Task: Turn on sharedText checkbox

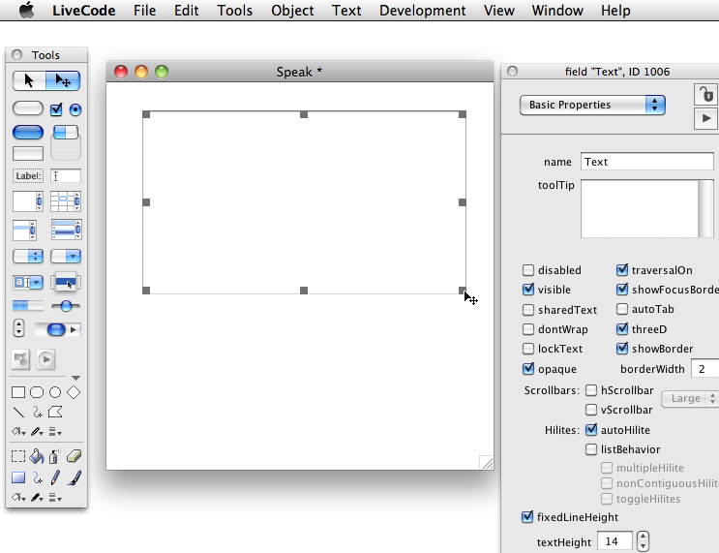Action: coord(528,310)
